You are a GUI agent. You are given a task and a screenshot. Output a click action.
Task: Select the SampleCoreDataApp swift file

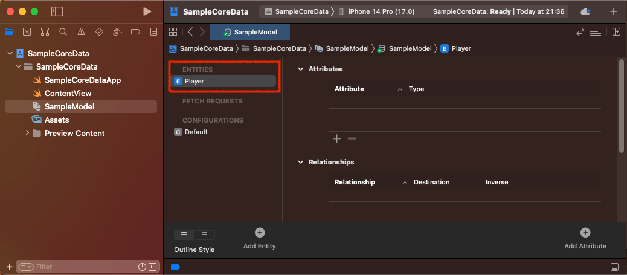tap(82, 80)
